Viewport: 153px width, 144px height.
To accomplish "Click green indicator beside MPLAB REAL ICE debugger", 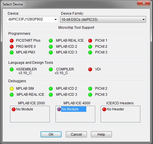I will coord(12,95).
